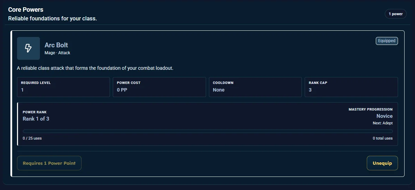Viewport: 415px width, 190px height.
Task: Click the 0 / 25 uses text
Action: point(32,138)
